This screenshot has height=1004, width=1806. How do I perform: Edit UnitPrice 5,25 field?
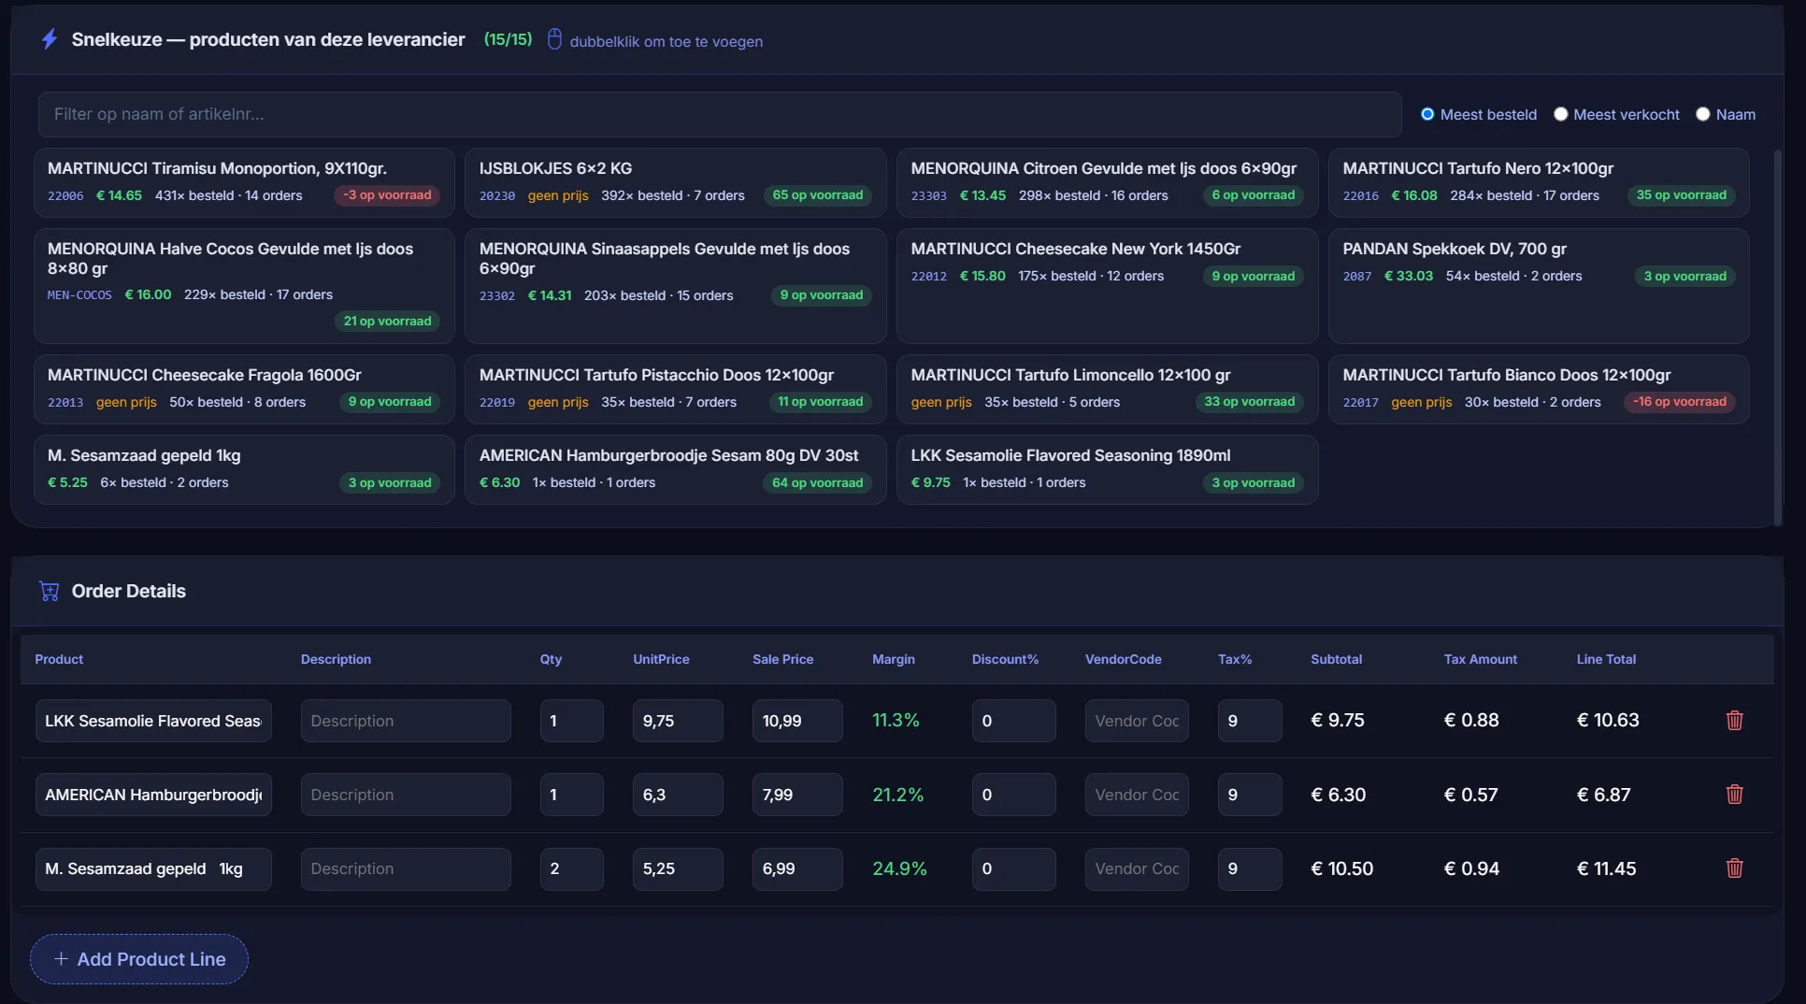pyautogui.click(x=678, y=868)
